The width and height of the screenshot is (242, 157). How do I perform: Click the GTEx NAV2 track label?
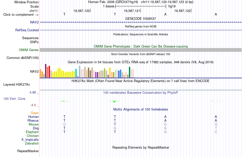click(x=34, y=71)
